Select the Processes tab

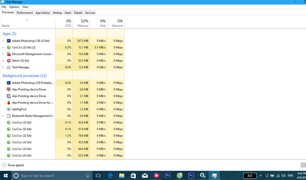point(8,13)
